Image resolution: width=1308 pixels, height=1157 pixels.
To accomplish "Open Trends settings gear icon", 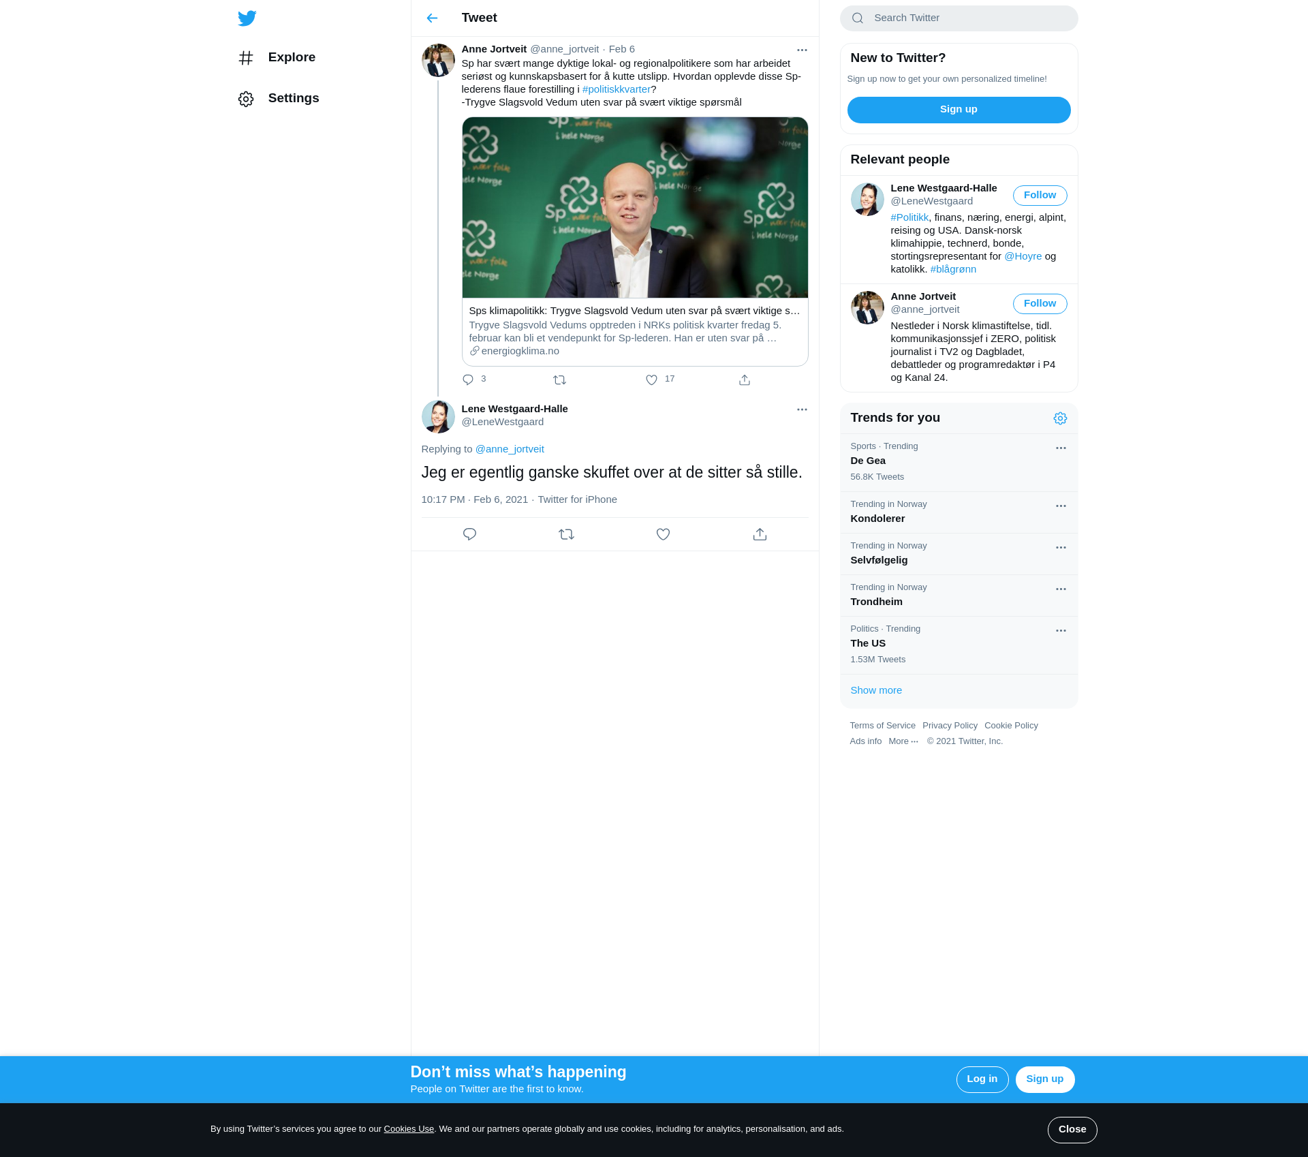I will pyautogui.click(x=1060, y=418).
